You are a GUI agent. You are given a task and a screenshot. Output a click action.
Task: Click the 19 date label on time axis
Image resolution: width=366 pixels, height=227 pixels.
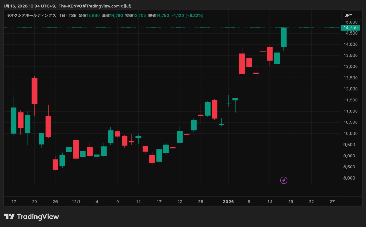click(291, 202)
